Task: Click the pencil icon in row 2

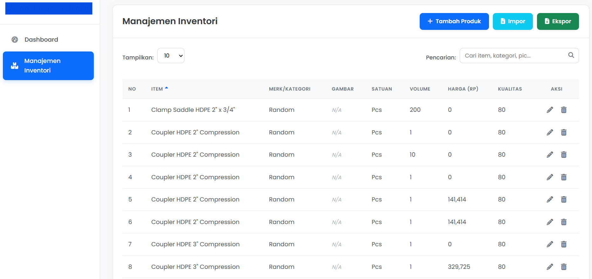Action: 550,133
